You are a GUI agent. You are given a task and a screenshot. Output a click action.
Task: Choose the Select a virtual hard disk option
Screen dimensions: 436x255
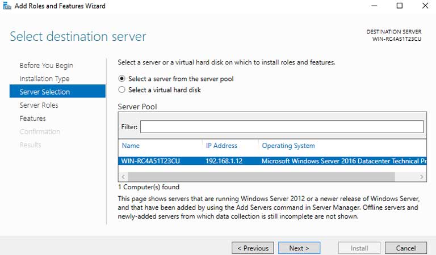point(121,90)
